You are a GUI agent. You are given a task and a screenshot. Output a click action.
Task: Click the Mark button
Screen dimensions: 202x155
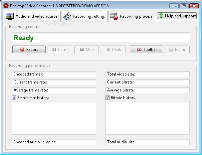(x=113, y=50)
